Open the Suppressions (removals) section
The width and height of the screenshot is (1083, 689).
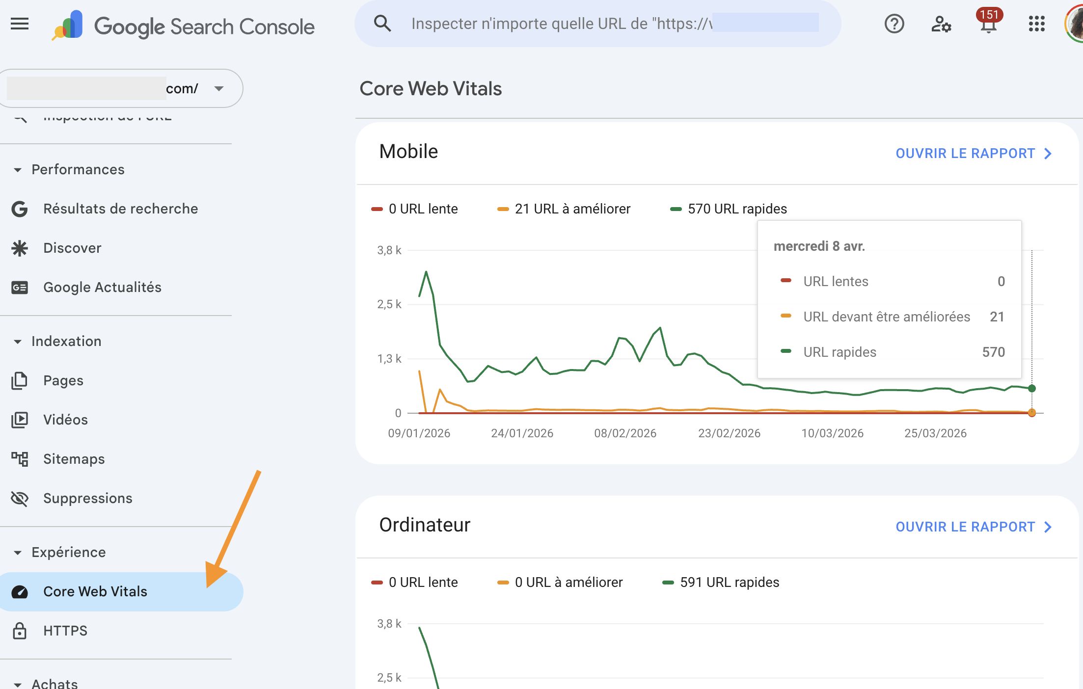tap(87, 498)
